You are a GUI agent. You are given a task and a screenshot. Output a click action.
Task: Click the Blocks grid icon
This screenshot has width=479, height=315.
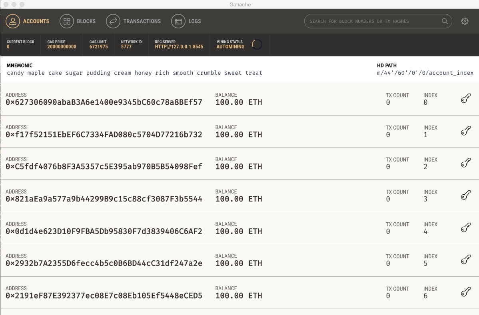(67, 21)
